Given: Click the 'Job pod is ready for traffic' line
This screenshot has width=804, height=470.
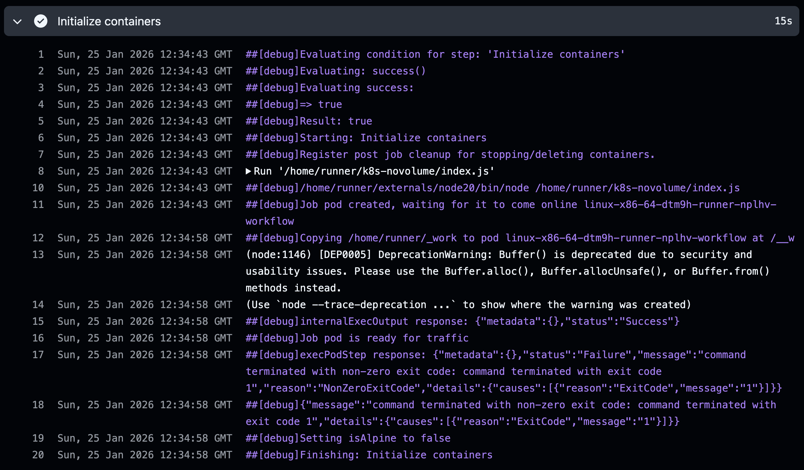Looking at the screenshot, I should pos(357,338).
